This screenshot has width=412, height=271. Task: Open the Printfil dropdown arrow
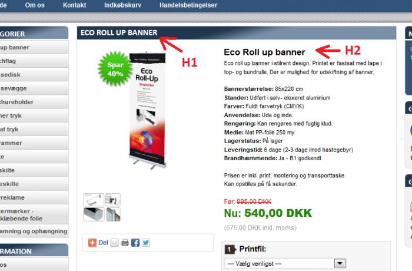(x=340, y=263)
